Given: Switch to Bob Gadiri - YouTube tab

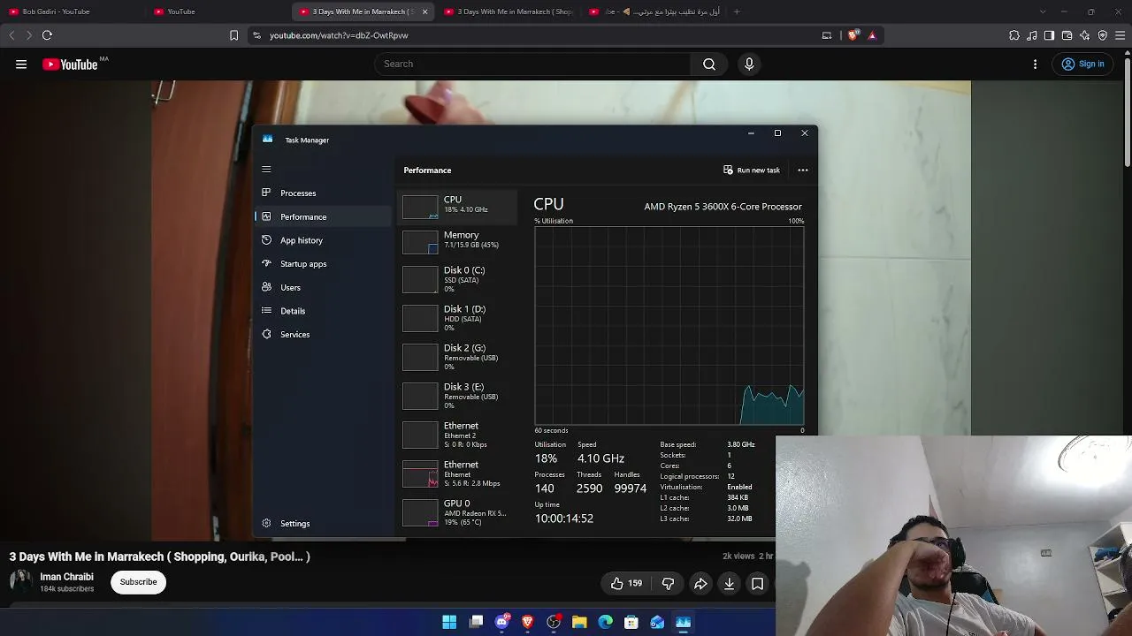Looking at the screenshot, I should coord(73,11).
